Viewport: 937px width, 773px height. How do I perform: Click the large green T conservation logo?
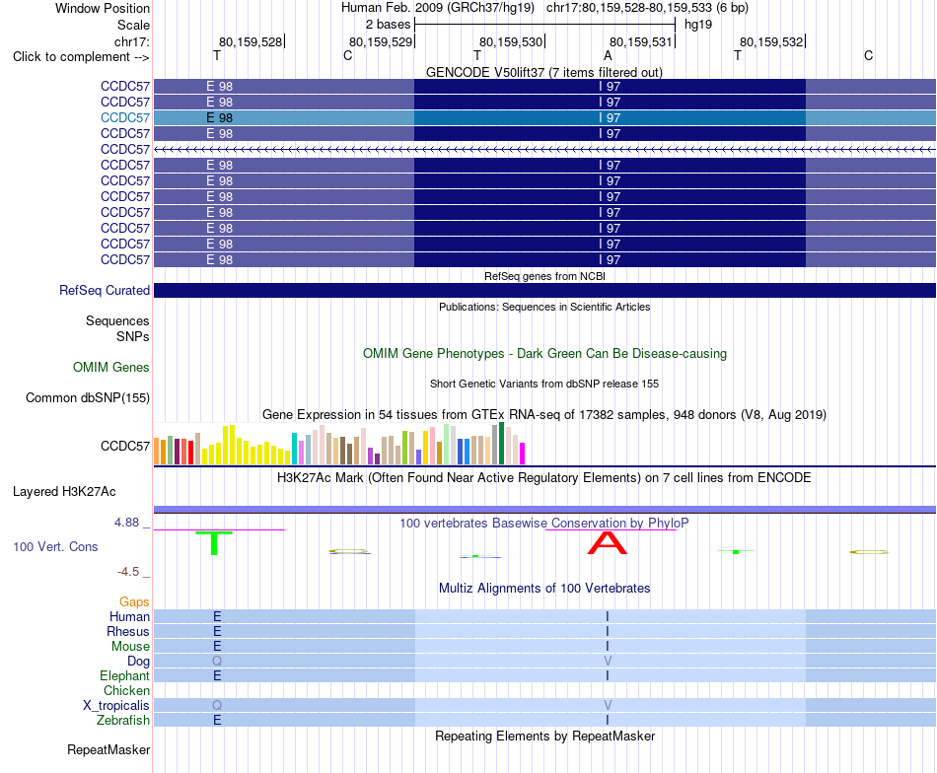pos(213,542)
